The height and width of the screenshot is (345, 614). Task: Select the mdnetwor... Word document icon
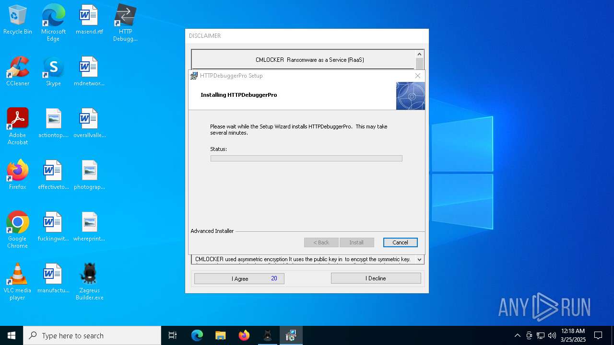pos(89,72)
